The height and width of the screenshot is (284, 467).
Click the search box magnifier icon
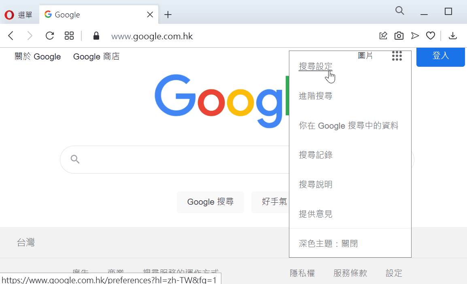point(75,159)
